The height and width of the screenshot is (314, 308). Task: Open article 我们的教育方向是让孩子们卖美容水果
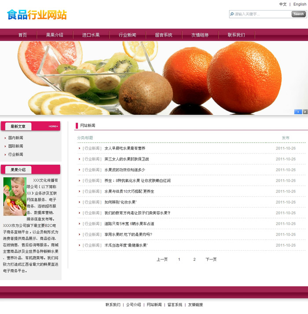click(137, 213)
